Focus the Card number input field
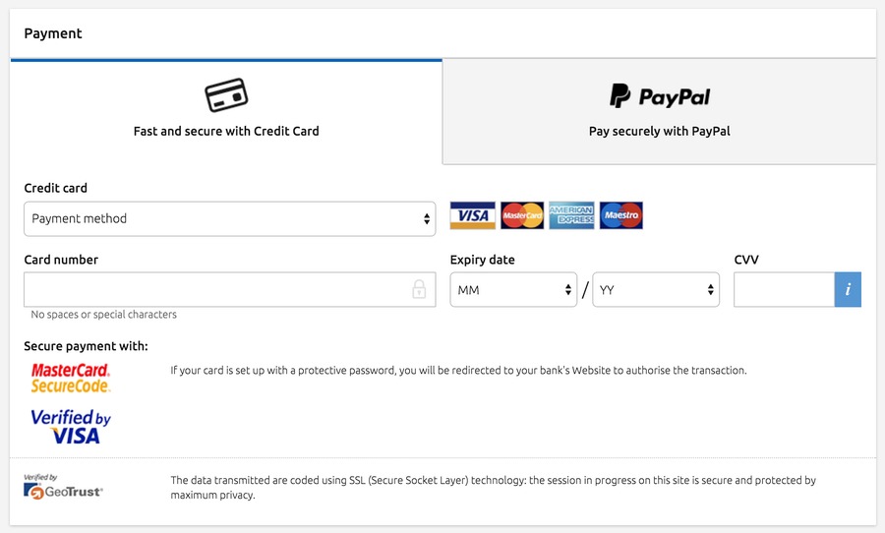Viewport: 885px width, 533px height. tap(230, 290)
